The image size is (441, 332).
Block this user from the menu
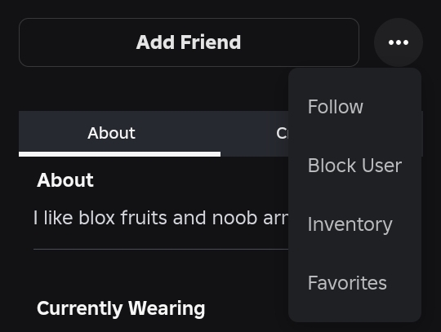pyautogui.click(x=354, y=166)
